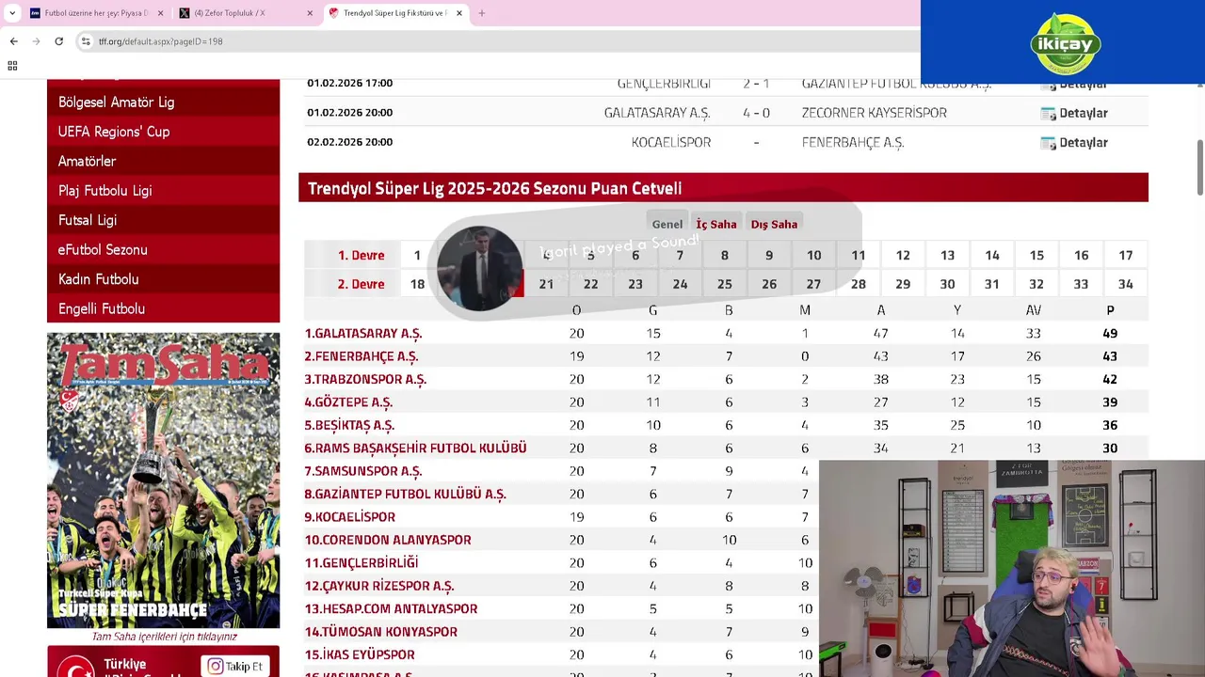1205x677 pixels.
Task: Open 6.RAMS BAŞAKŞEHİR FUTBOL KULÜBÜ link
Action: tap(415, 449)
